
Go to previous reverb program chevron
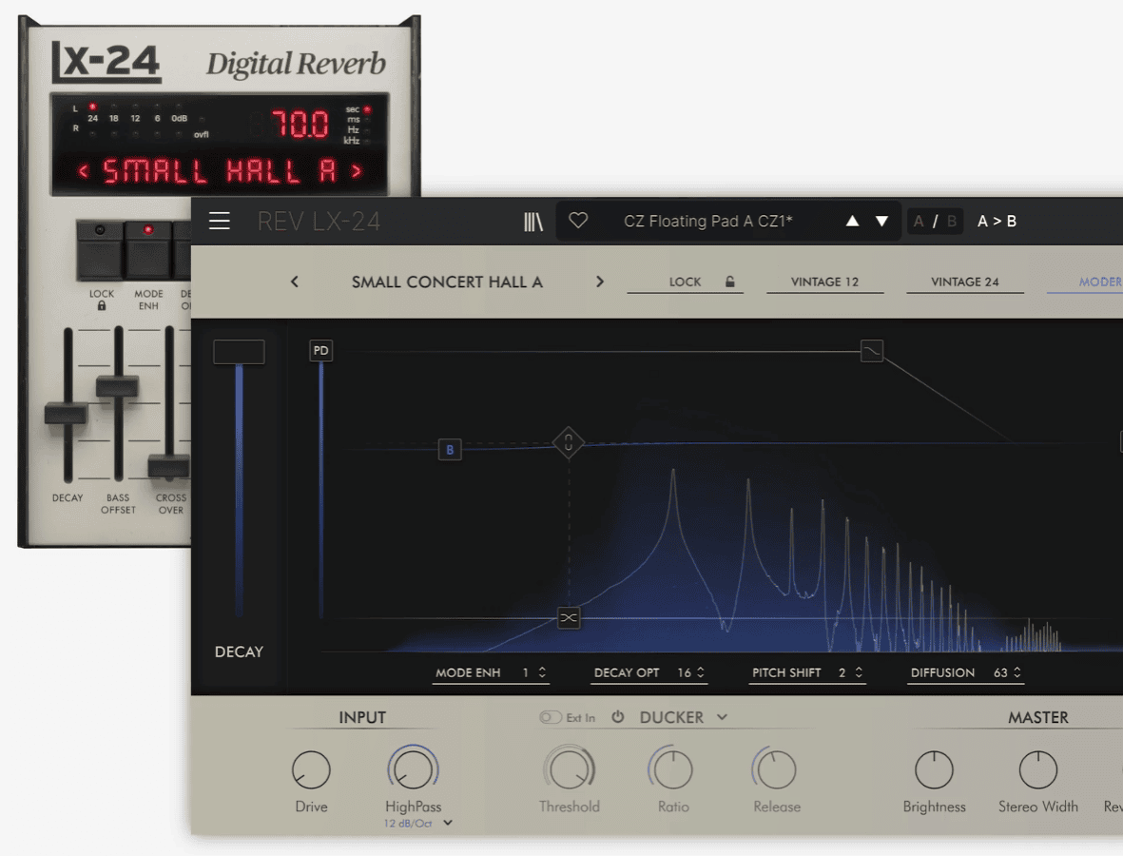coord(295,282)
